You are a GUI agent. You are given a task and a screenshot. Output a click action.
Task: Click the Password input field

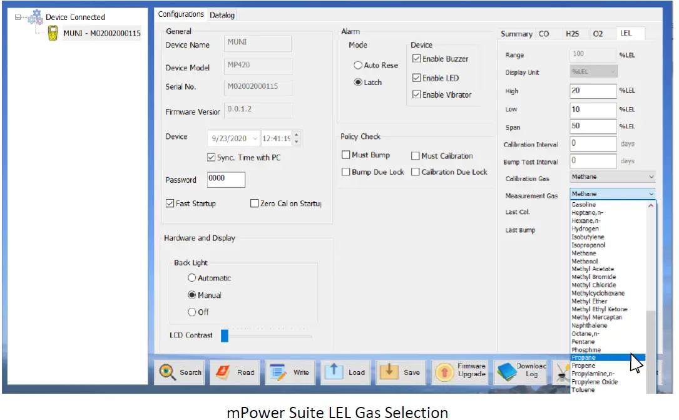226,179
